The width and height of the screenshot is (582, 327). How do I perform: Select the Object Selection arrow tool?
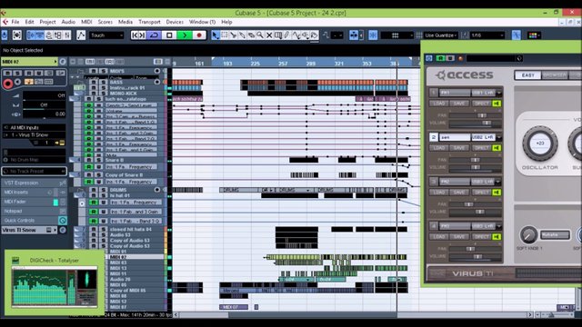pyautogui.click(x=216, y=35)
